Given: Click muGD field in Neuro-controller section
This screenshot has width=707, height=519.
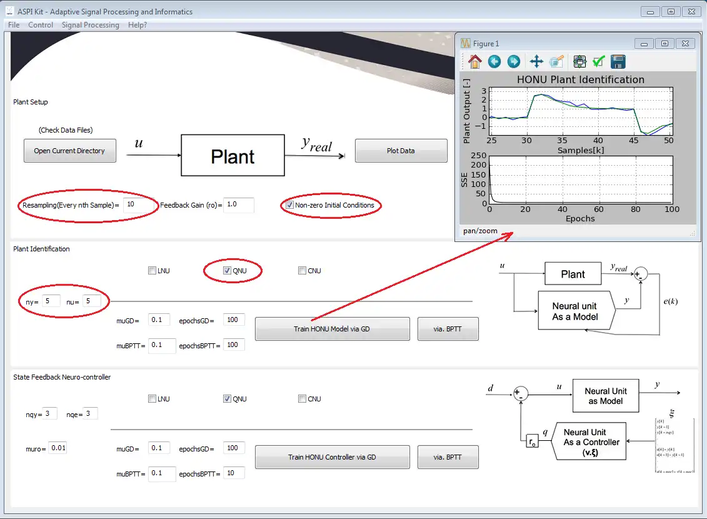Looking at the screenshot, I should [x=159, y=448].
